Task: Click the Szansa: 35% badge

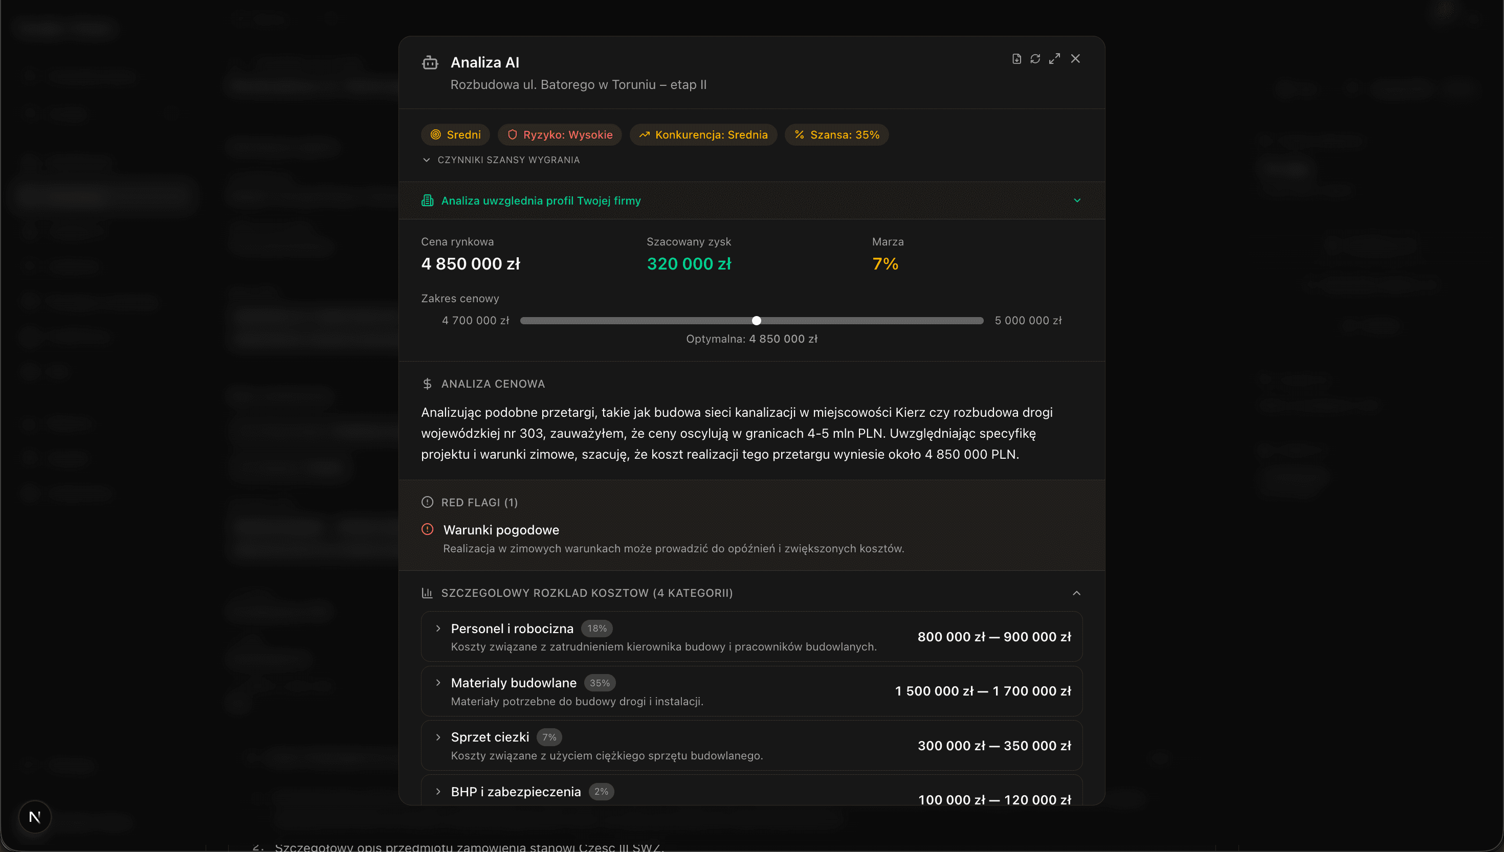Action: point(837,134)
